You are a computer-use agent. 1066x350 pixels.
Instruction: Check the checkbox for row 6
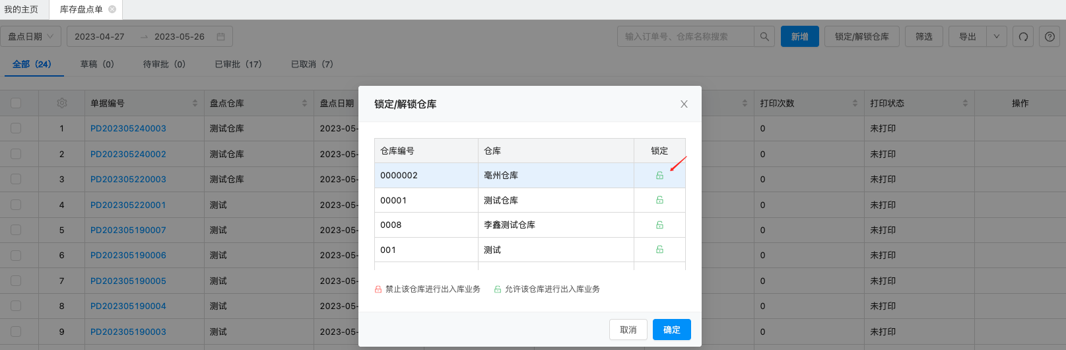(x=16, y=255)
